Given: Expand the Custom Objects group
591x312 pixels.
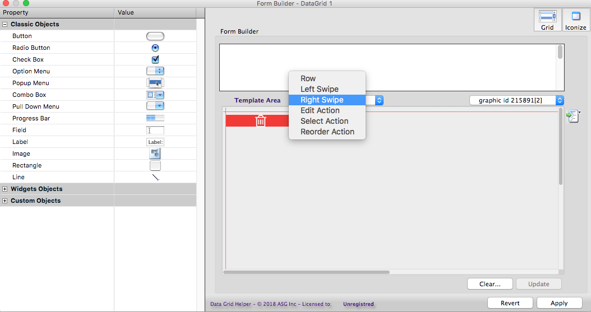Looking at the screenshot, I should pos(5,201).
